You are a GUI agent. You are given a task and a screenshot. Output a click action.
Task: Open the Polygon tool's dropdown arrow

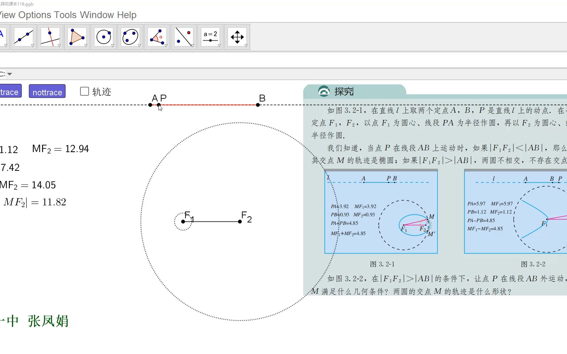tap(86, 45)
